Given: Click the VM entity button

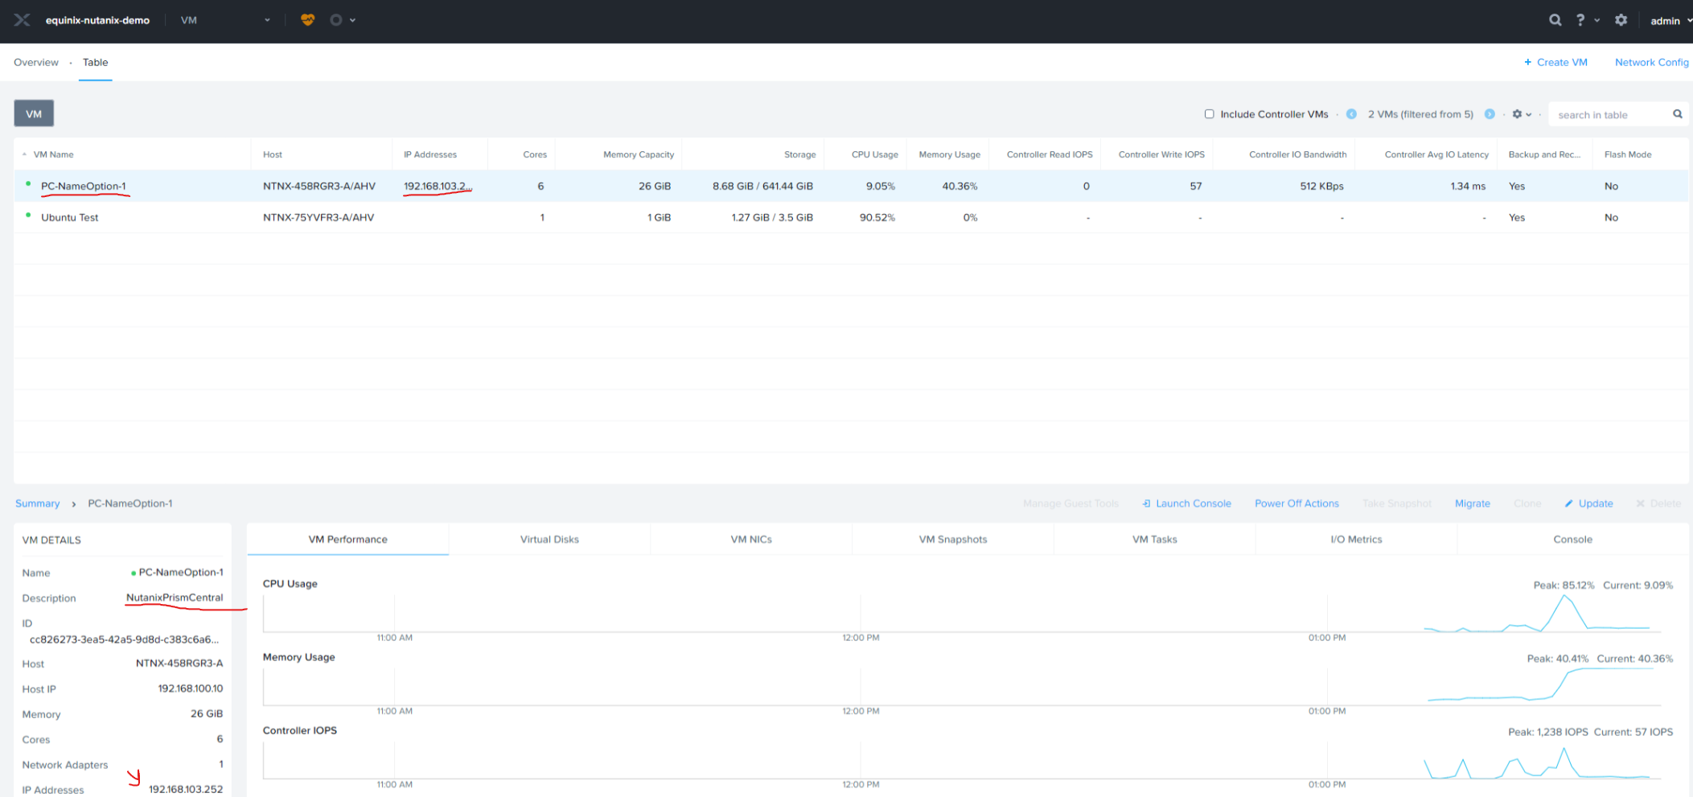Looking at the screenshot, I should [34, 113].
